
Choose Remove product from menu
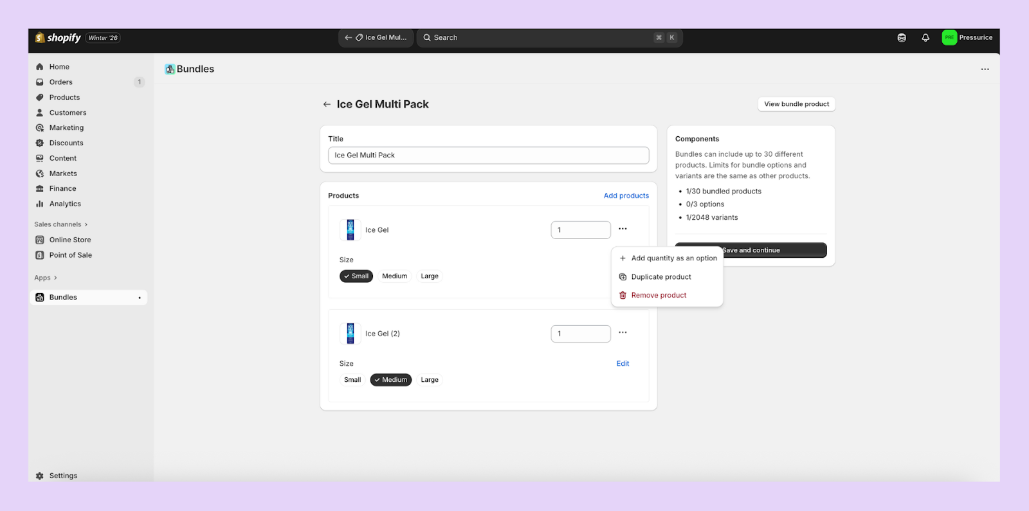(667, 296)
